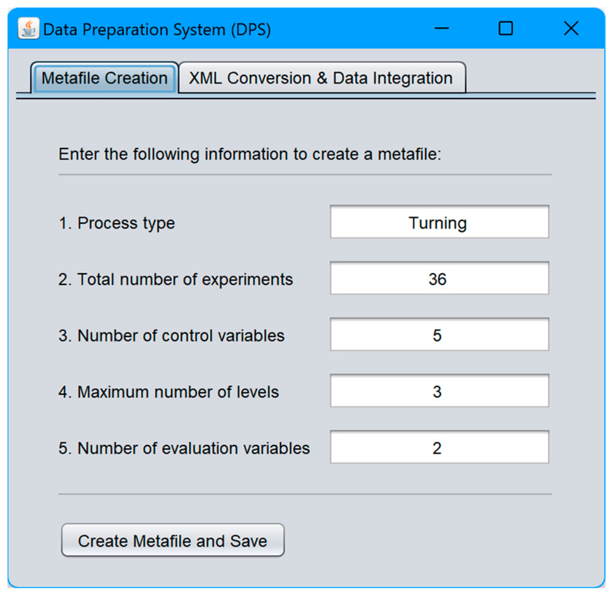
Task: Switch to the Metafile Creation tab
Action: coord(105,78)
